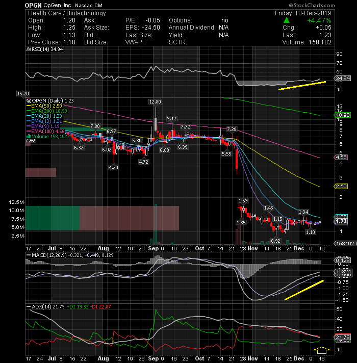Click the '12.80' peak price label

pyautogui.click(x=155, y=102)
